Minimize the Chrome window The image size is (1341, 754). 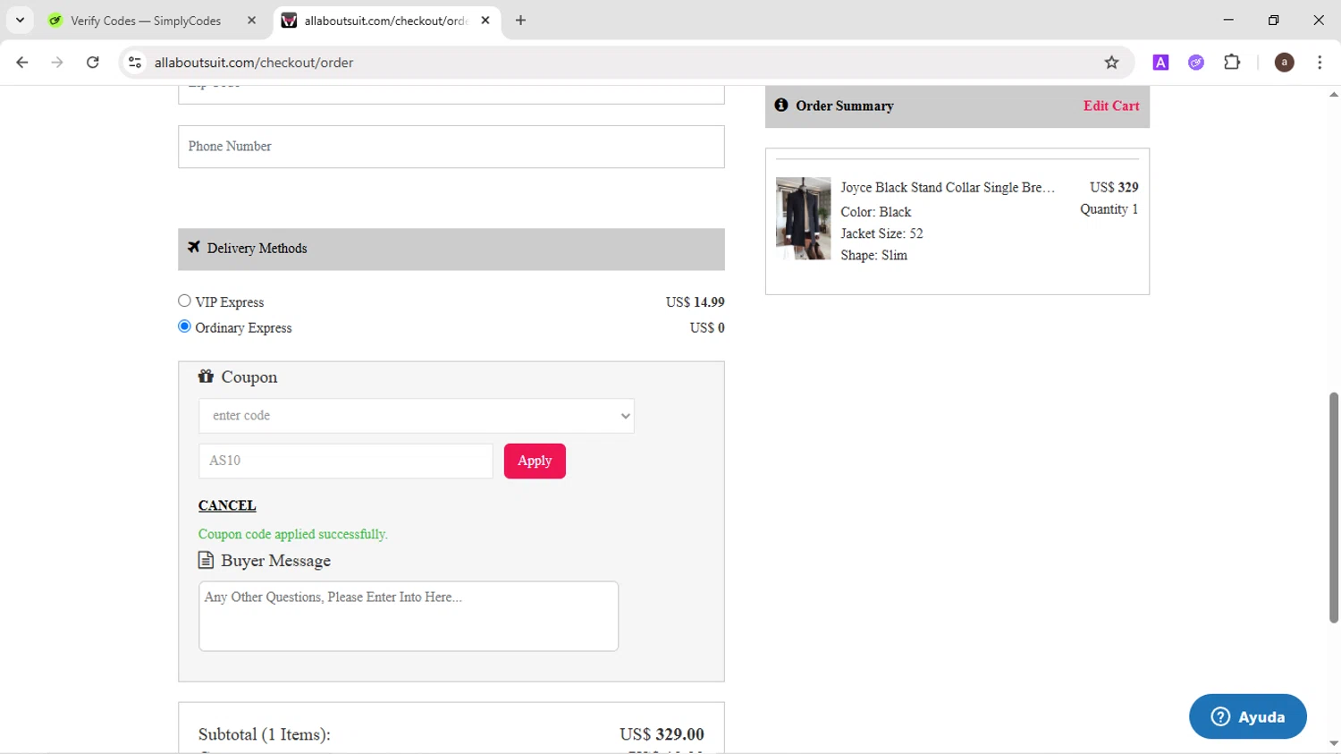coord(1228,20)
